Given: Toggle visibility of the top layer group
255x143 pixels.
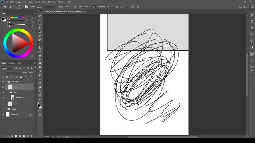Looking at the screenshot, I should (3, 82).
